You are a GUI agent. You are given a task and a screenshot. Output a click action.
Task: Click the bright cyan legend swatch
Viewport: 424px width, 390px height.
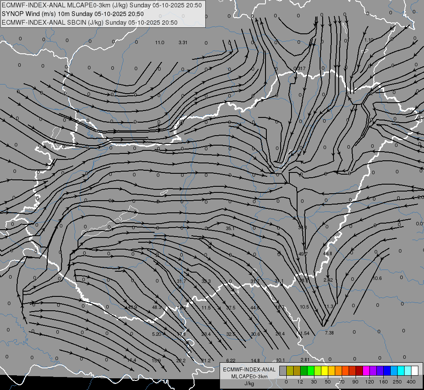click(401, 370)
